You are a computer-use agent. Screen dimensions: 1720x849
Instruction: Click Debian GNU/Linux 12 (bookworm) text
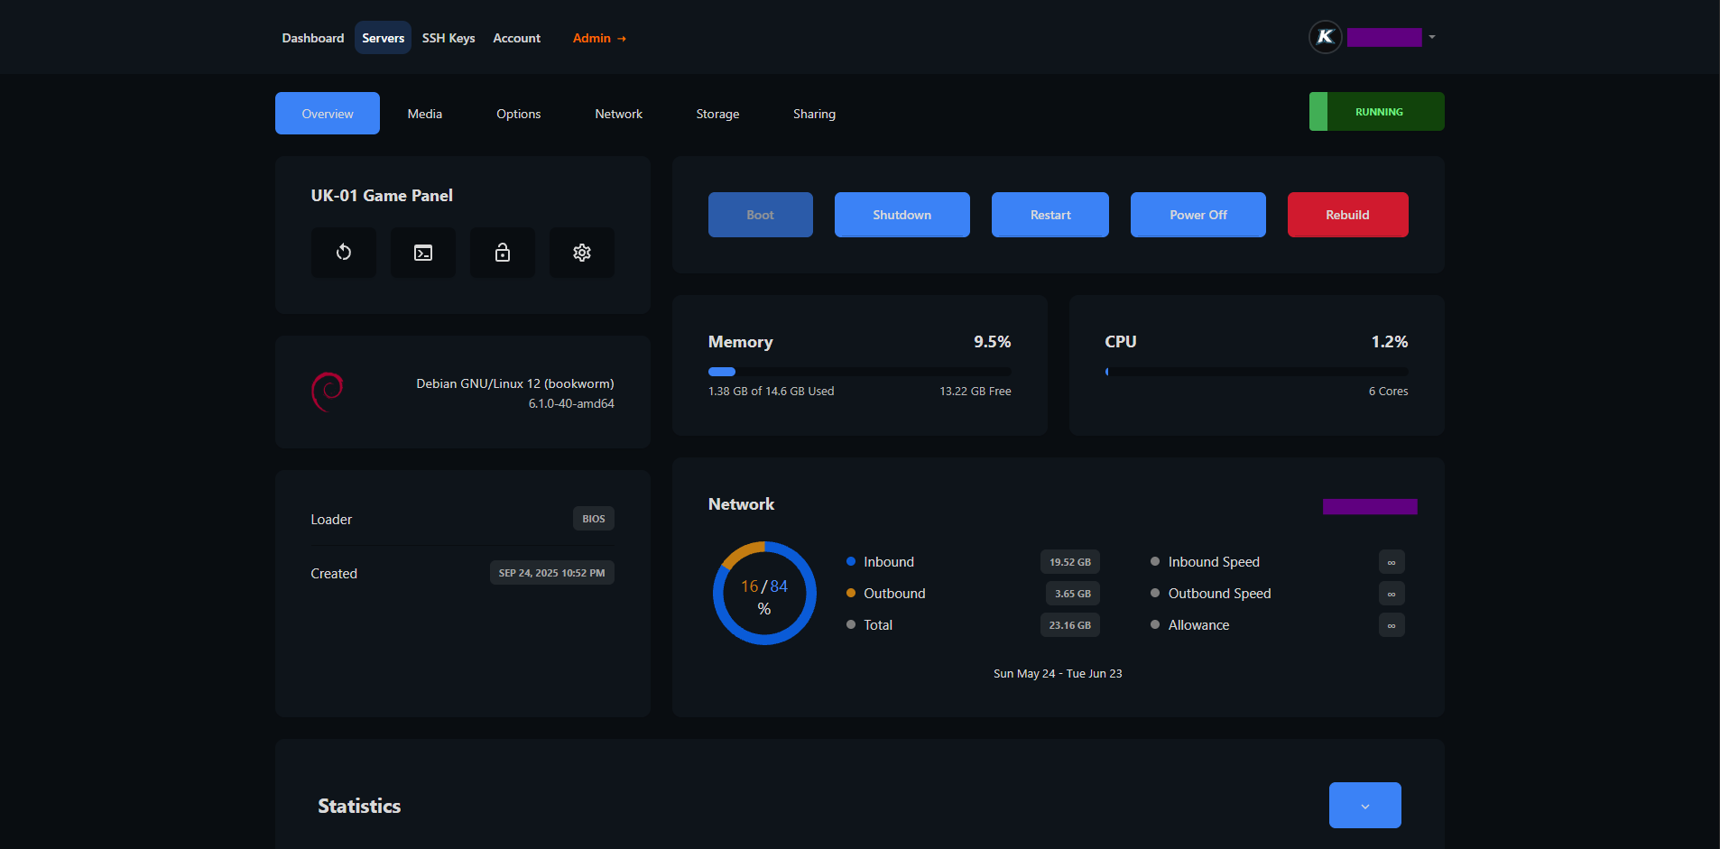[515, 383]
